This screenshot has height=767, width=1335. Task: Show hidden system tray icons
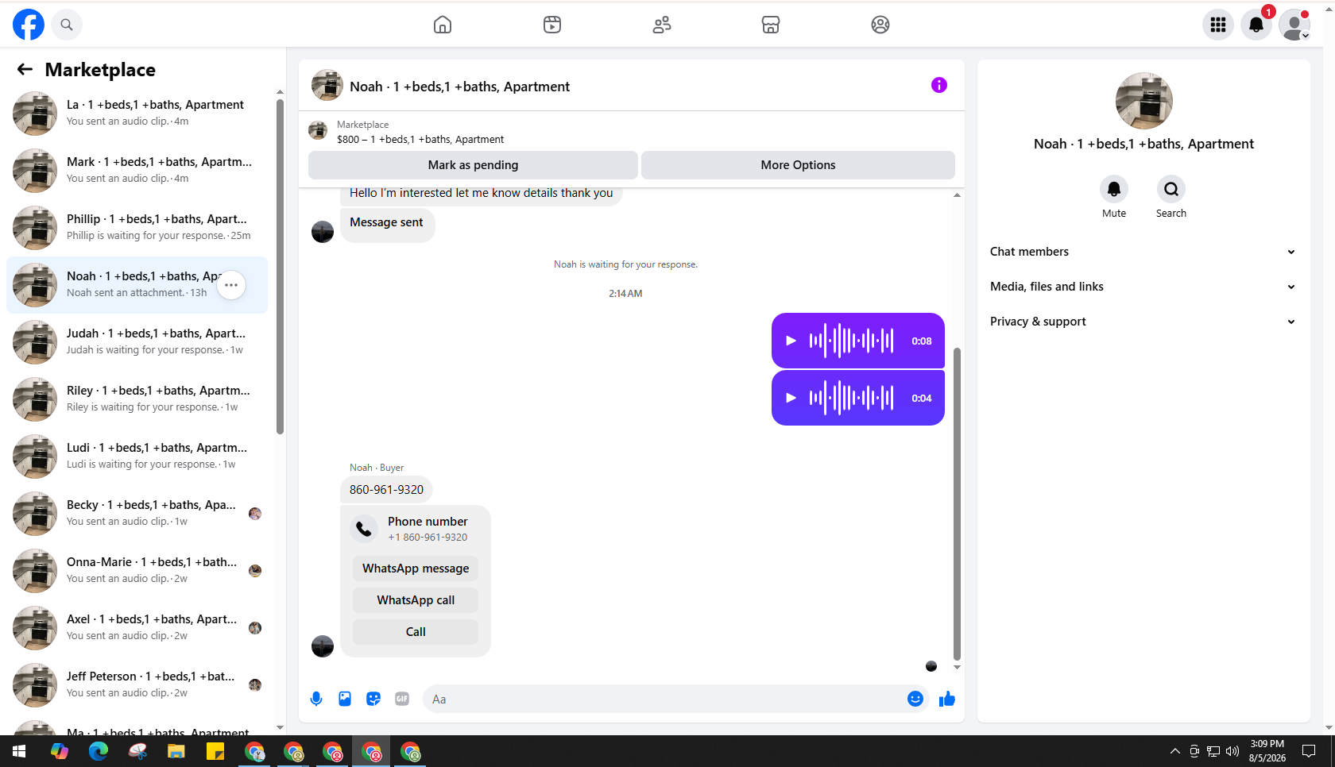1174,751
